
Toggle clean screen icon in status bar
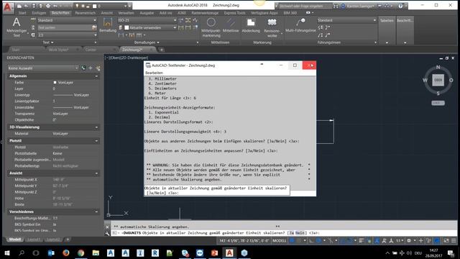[446, 240]
